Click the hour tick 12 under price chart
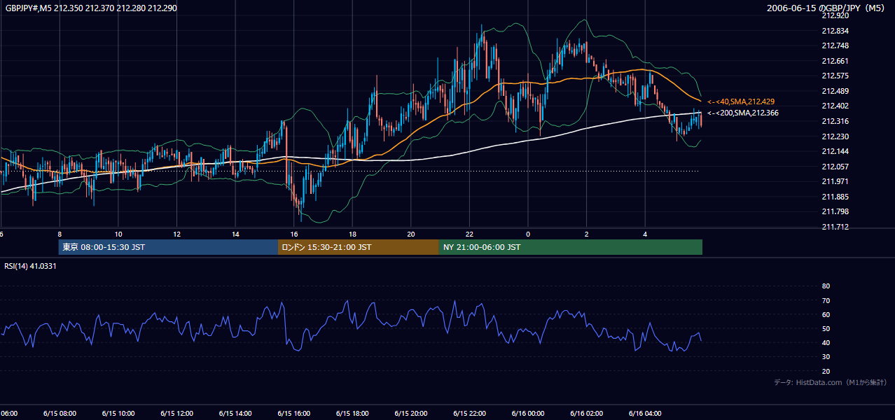The image size is (895, 420). pyautogui.click(x=177, y=234)
